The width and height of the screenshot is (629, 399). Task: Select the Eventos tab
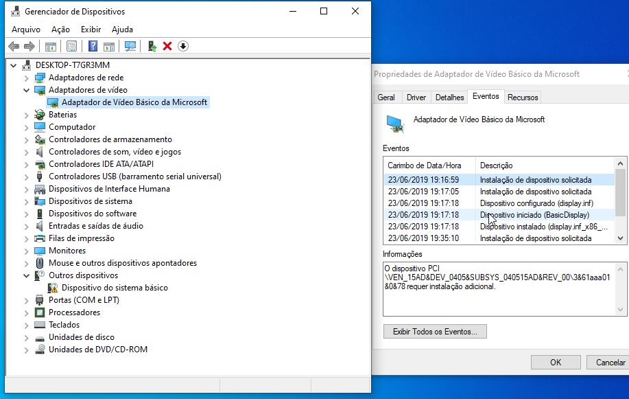[486, 96]
